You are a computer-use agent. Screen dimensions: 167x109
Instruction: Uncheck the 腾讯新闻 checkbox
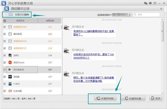click(4, 34)
